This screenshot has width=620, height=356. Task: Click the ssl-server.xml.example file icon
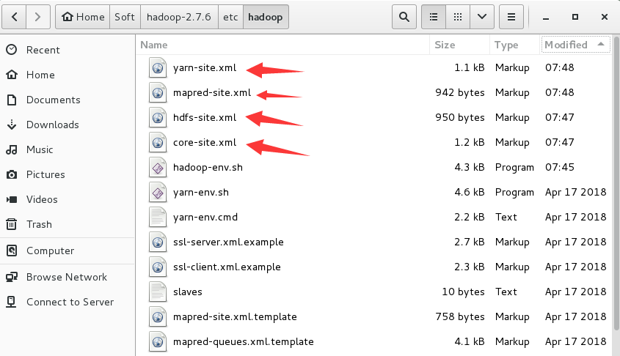pyautogui.click(x=157, y=242)
